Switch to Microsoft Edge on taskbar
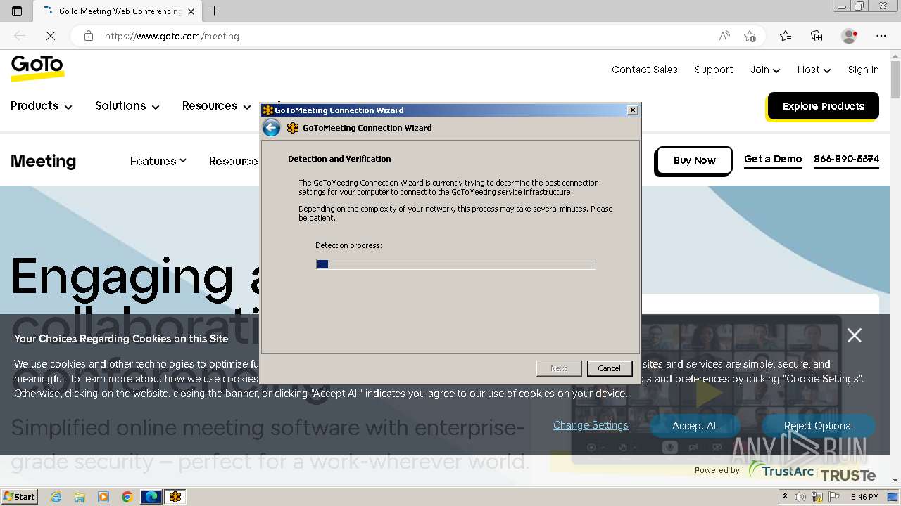Screen dimensions: 901x506 pos(151,497)
